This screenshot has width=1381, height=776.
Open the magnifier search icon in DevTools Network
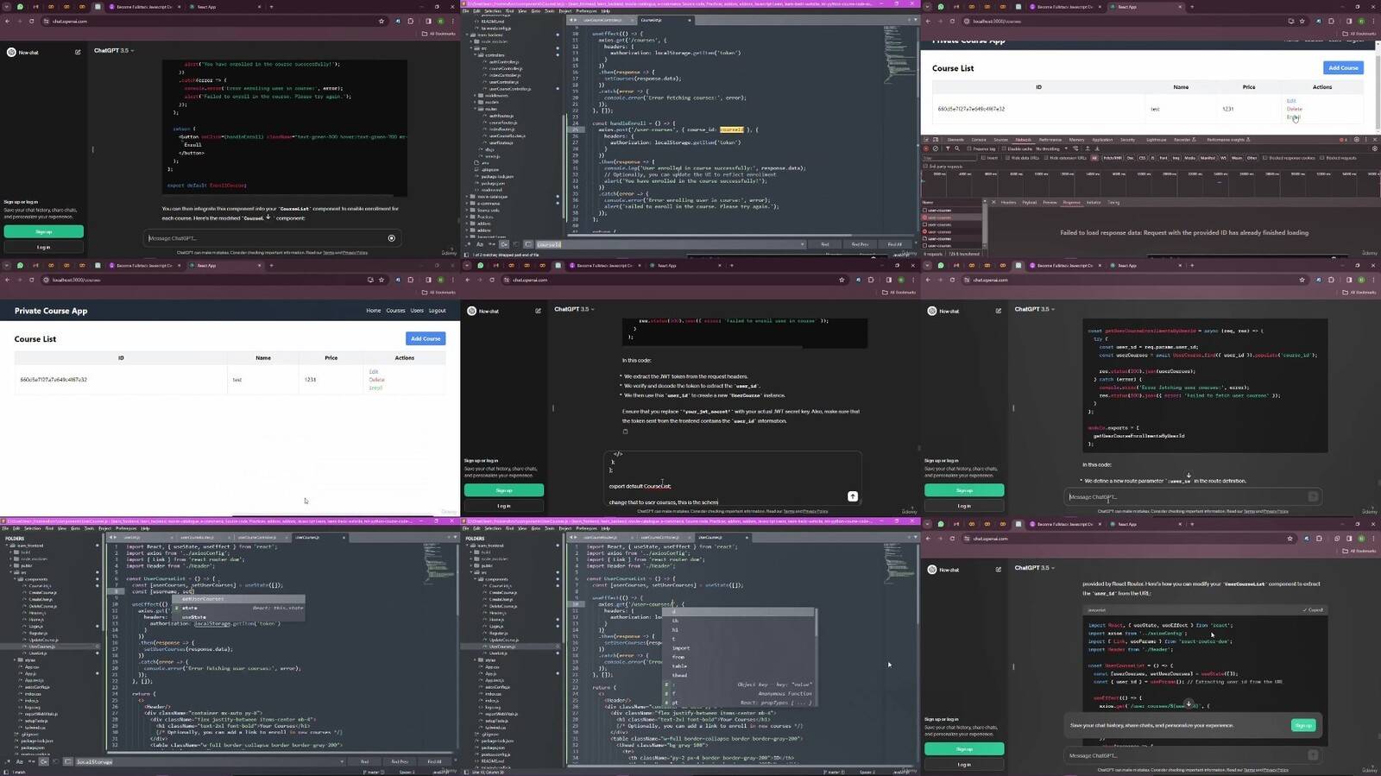click(957, 148)
